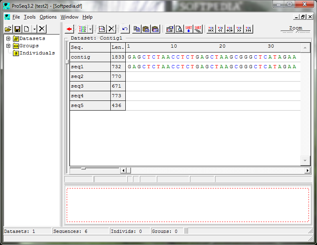317x245 pixels.
Task: Click the horizontal scrollbar right arrow
Action: click(307, 170)
